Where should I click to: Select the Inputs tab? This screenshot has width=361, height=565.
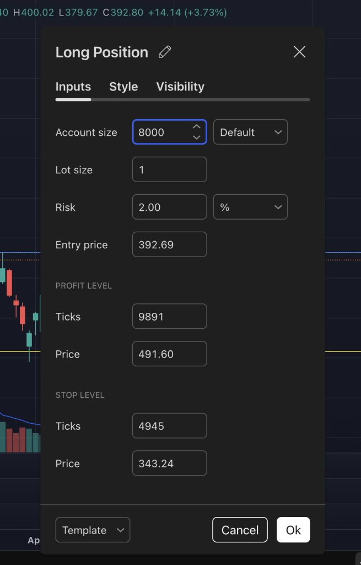click(x=73, y=87)
